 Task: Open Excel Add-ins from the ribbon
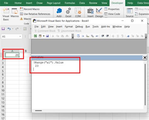click(x=68, y=11)
